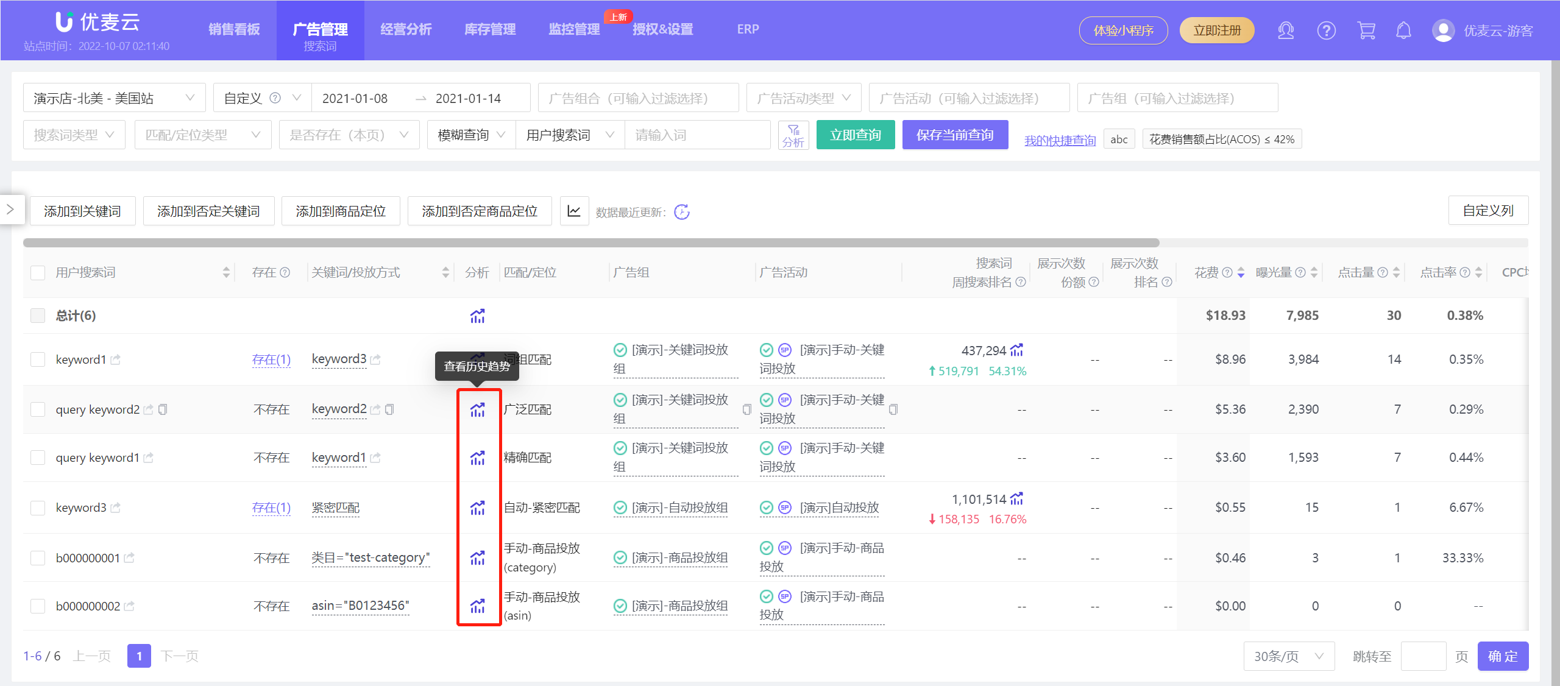Open the 搜索词类型 dropdown
This screenshot has height=686, width=1560.
(74, 135)
